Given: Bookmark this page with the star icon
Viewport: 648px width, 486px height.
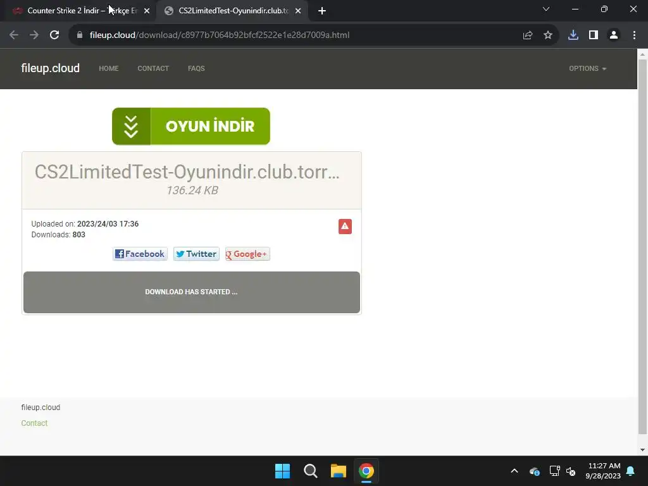Looking at the screenshot, I should [x=548, y=35].
